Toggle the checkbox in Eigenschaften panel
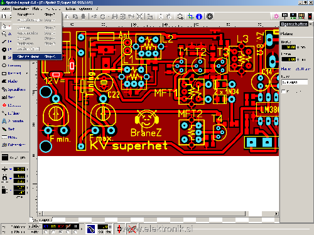The image size is (314, 235). (x=283, y=91)
